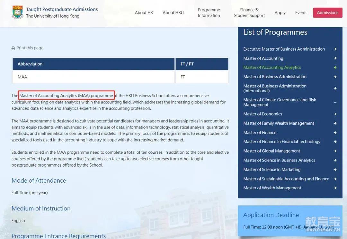Click the Programme Entrance Requirements heading
Screen dimensions: 347x239
59,236
